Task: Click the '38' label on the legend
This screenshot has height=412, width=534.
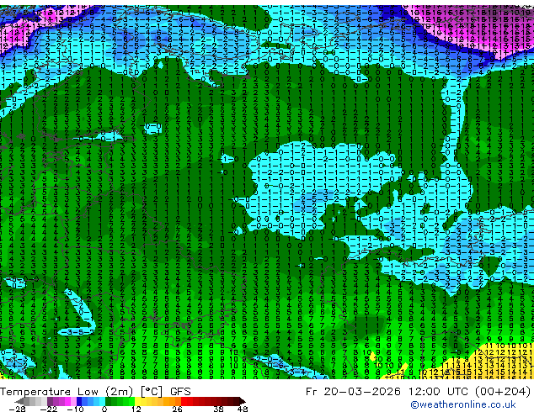Action: 218,409
